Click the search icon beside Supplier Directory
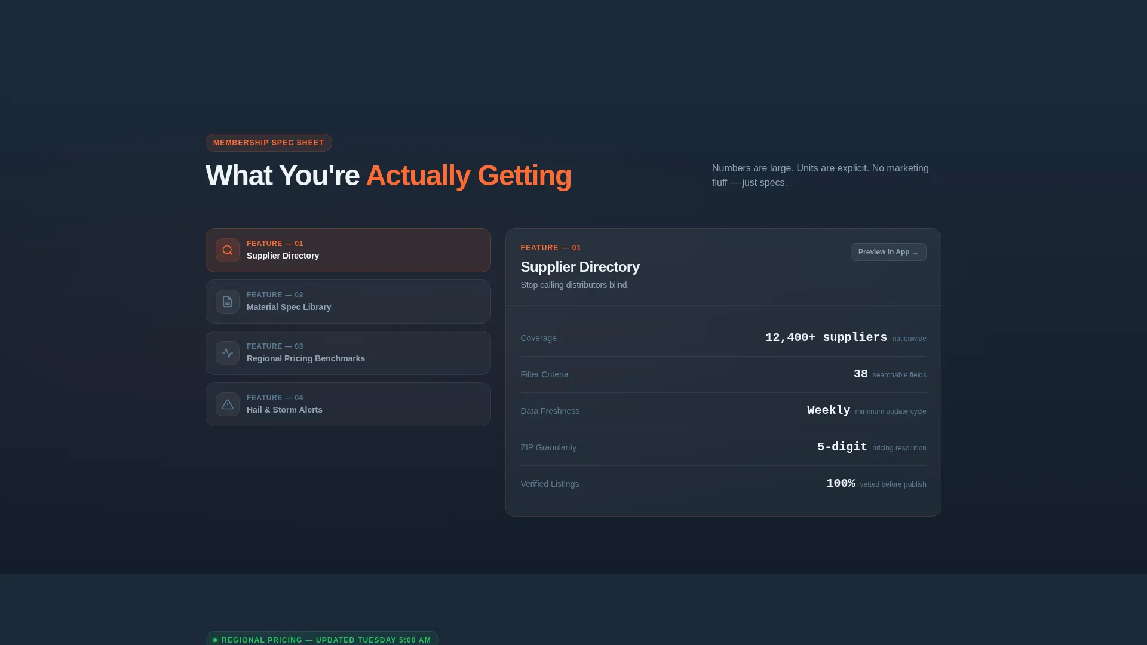 point(228,250)
